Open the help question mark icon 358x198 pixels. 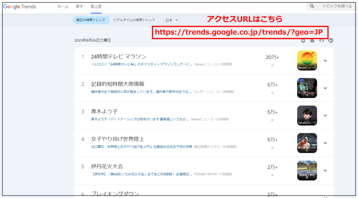pyautogui.click(x=331, y=41)
